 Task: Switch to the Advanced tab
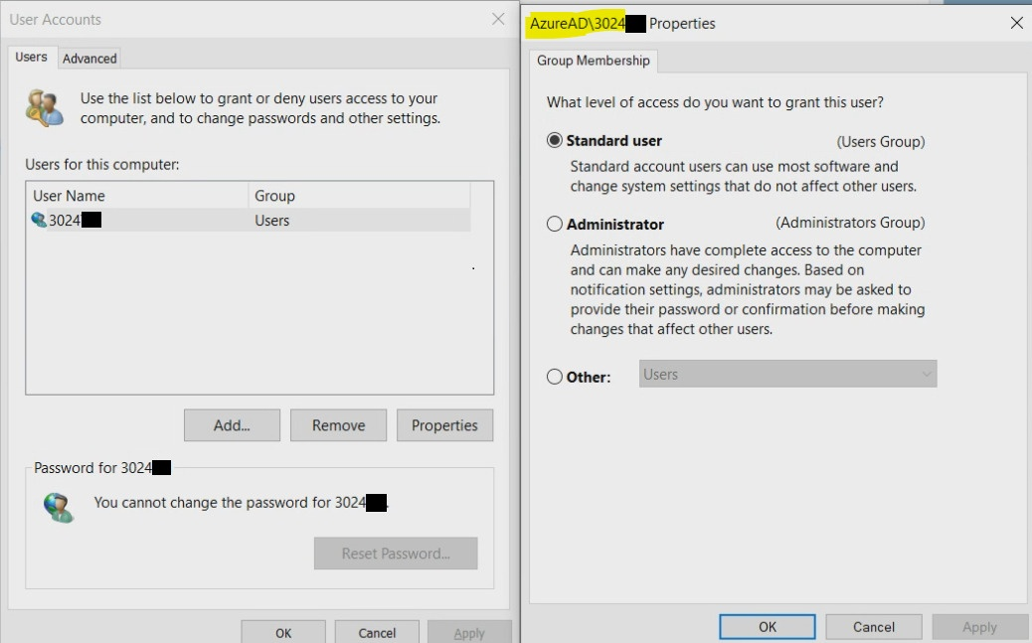tap(89, 59)
